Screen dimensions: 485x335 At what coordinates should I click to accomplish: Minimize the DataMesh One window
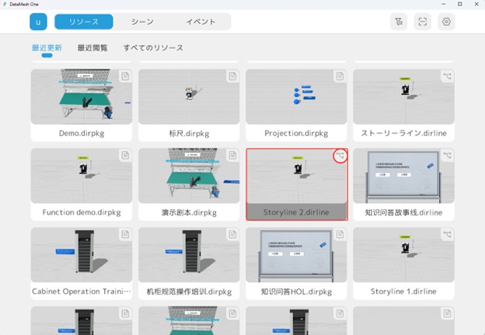point(444,4)
